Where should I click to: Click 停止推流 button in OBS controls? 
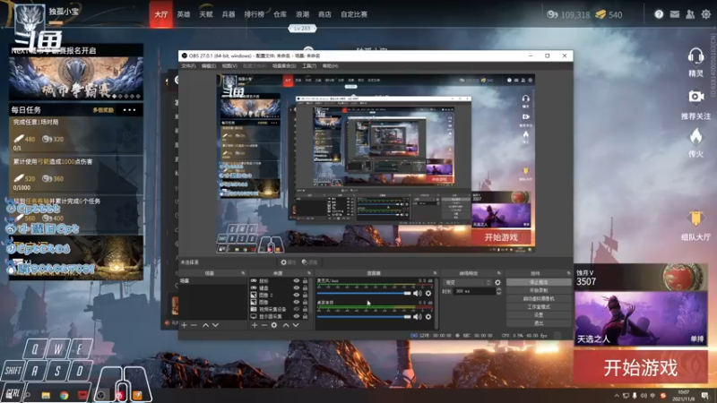[539, 282]
